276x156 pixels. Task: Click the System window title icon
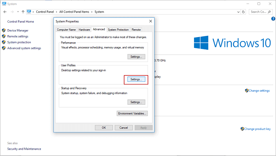(4, 4)
